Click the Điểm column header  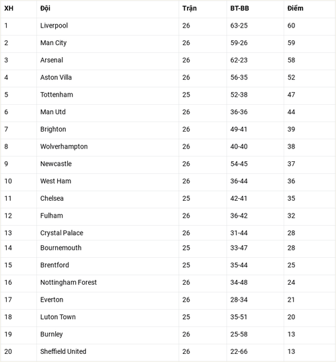tap(295, 8)
